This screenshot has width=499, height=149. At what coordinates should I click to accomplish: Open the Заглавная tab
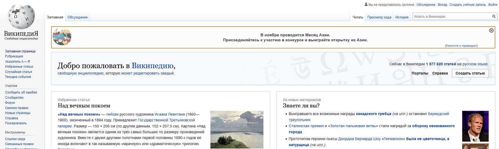(55, 17)
